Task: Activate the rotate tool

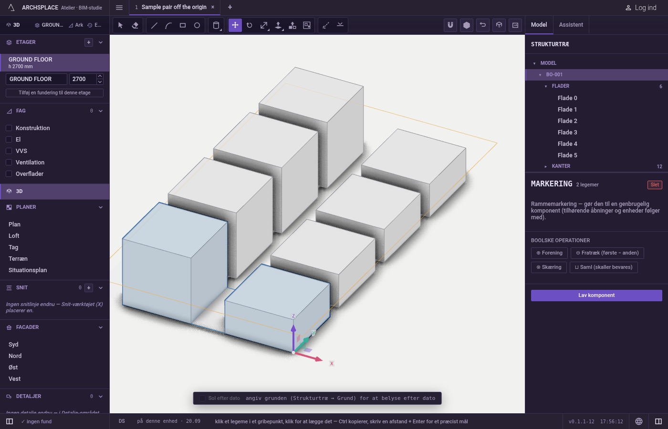Action: [x=250, y=25]
